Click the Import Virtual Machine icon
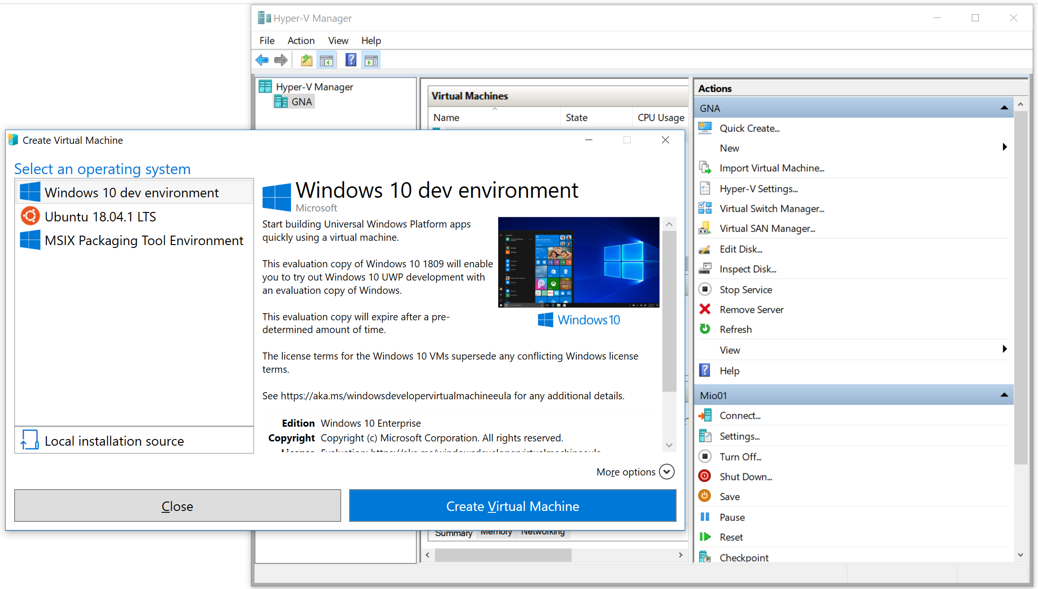The image size is (1038, 589). (x=705, y=167)
